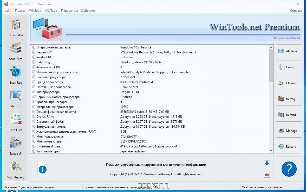306x192 pixels.
Task: Click the large blue question mark help icon
Action: pyautogui.click(x=289, y=169)
